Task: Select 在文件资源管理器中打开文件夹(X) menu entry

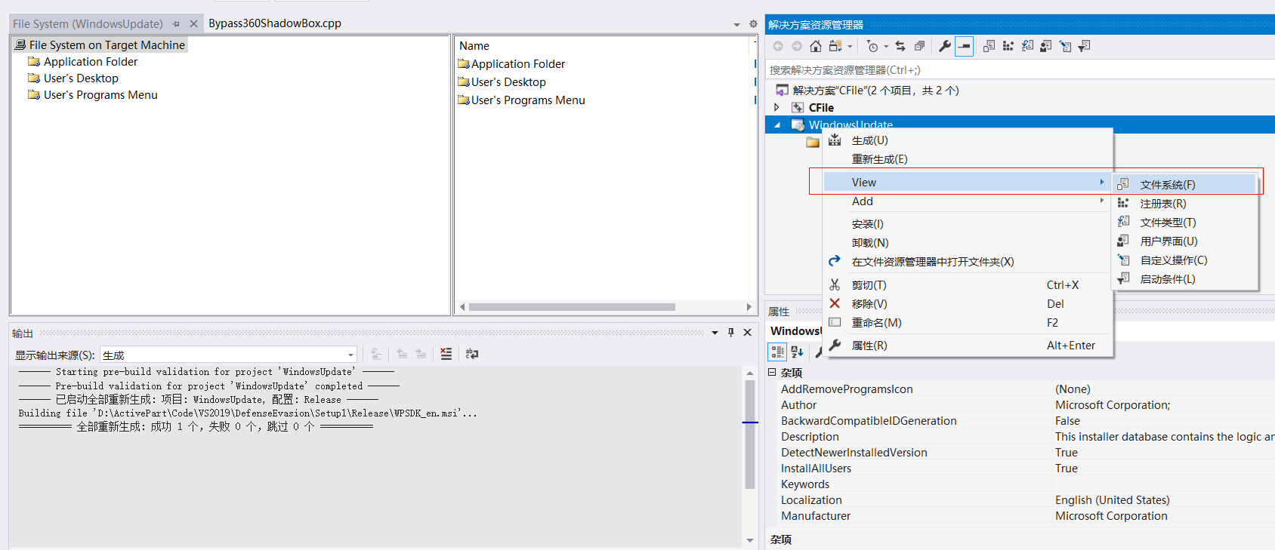Action: (x=967, y=262)
